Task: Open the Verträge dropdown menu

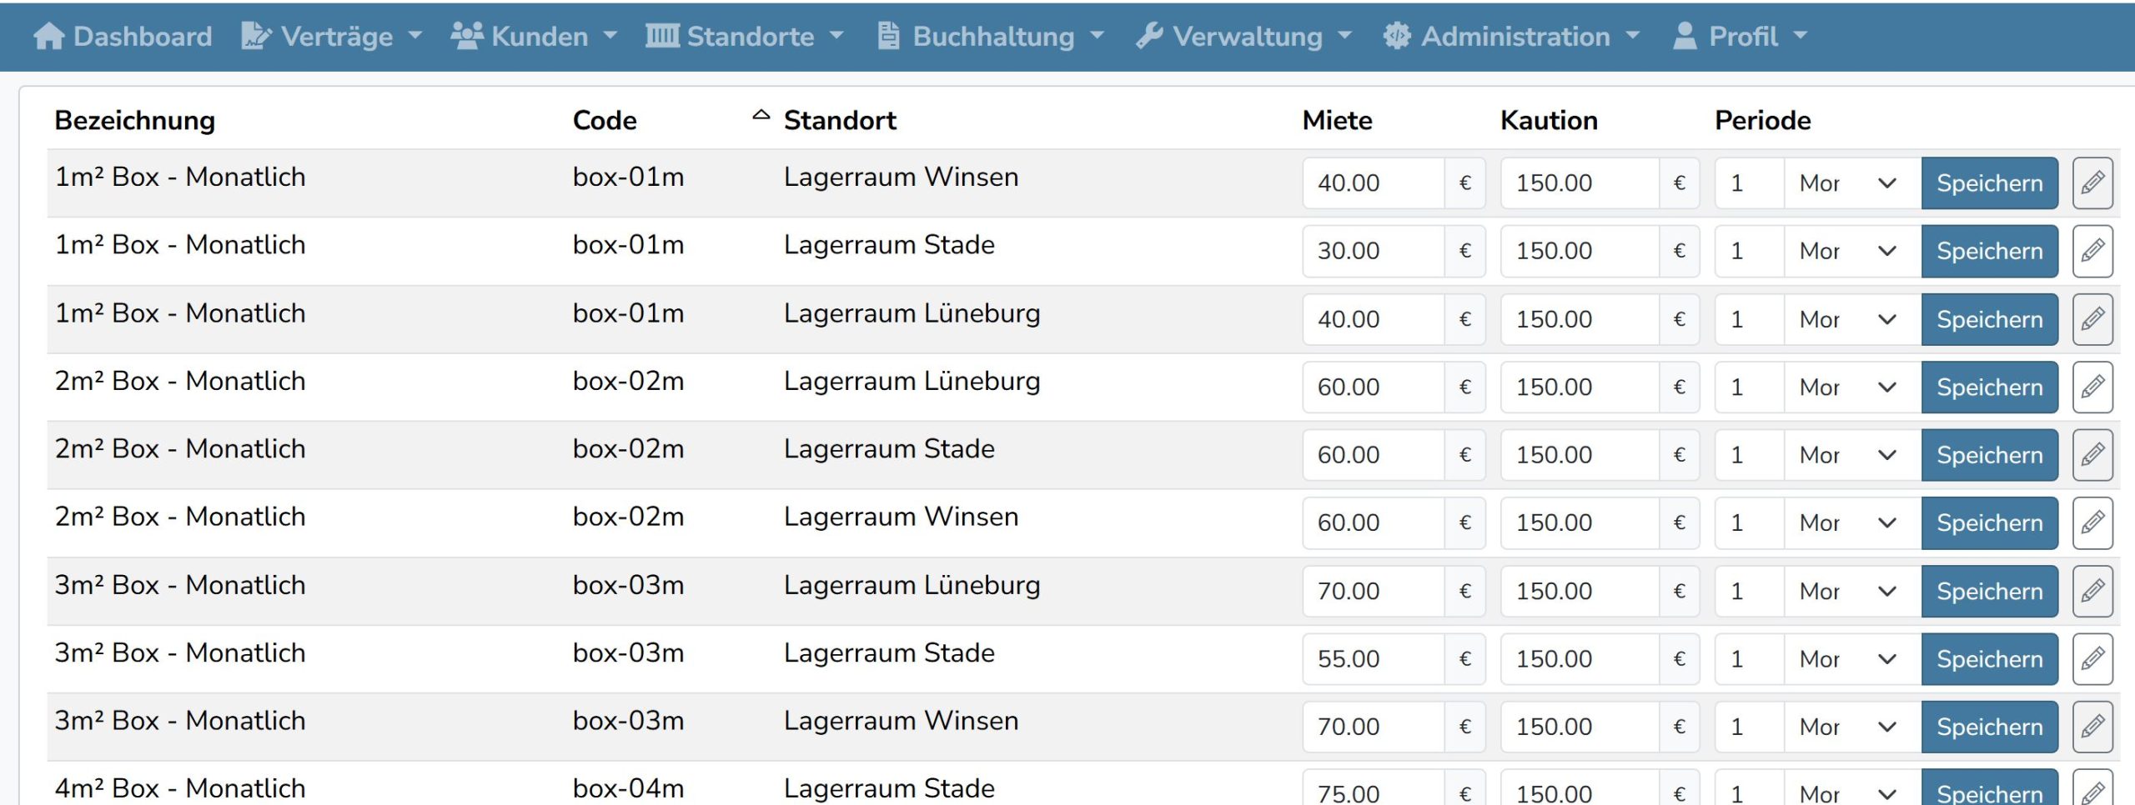Action: (333, 36)
